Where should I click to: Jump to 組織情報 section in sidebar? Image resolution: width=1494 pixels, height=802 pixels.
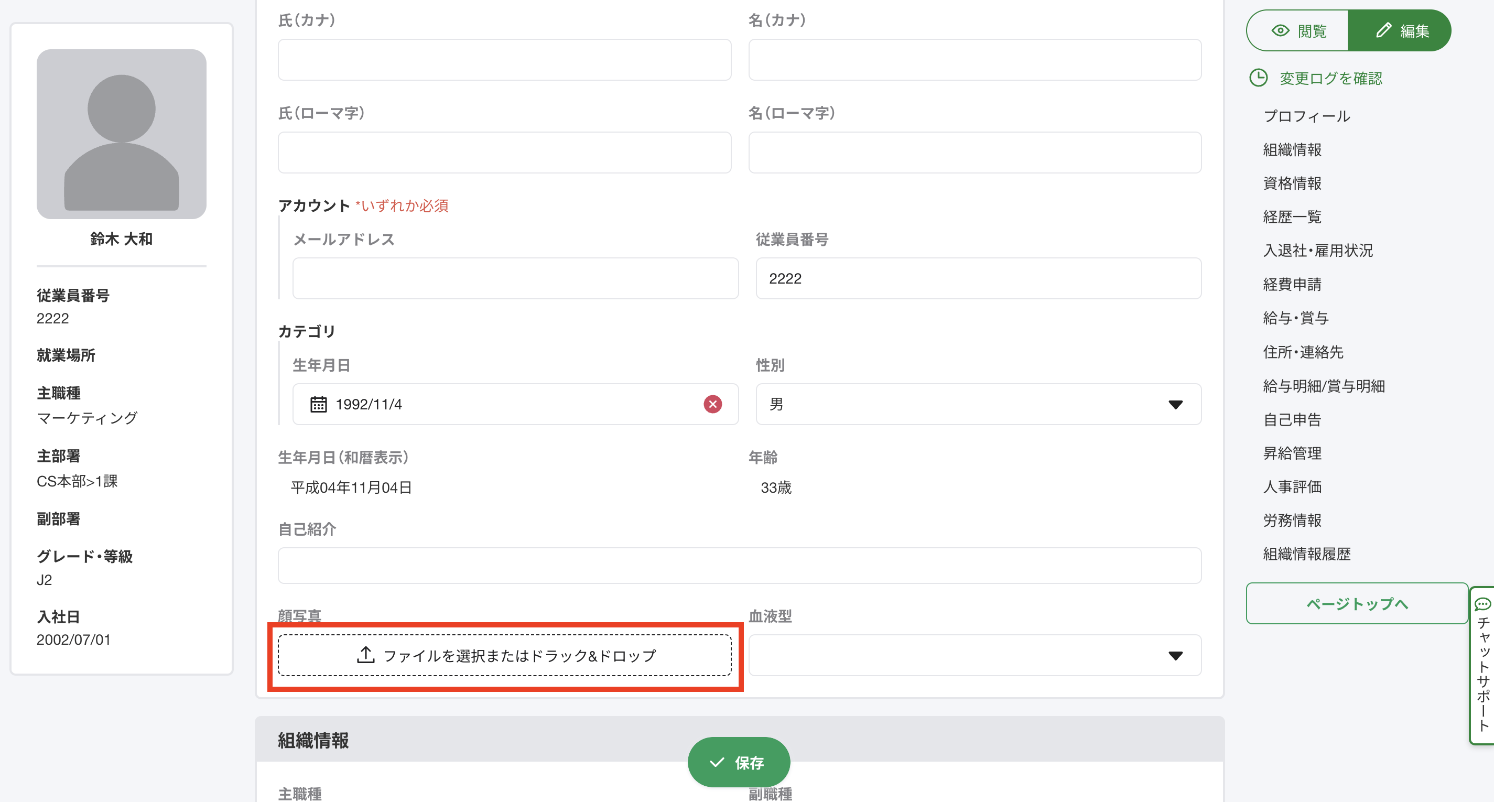[x=1292, y=149]
